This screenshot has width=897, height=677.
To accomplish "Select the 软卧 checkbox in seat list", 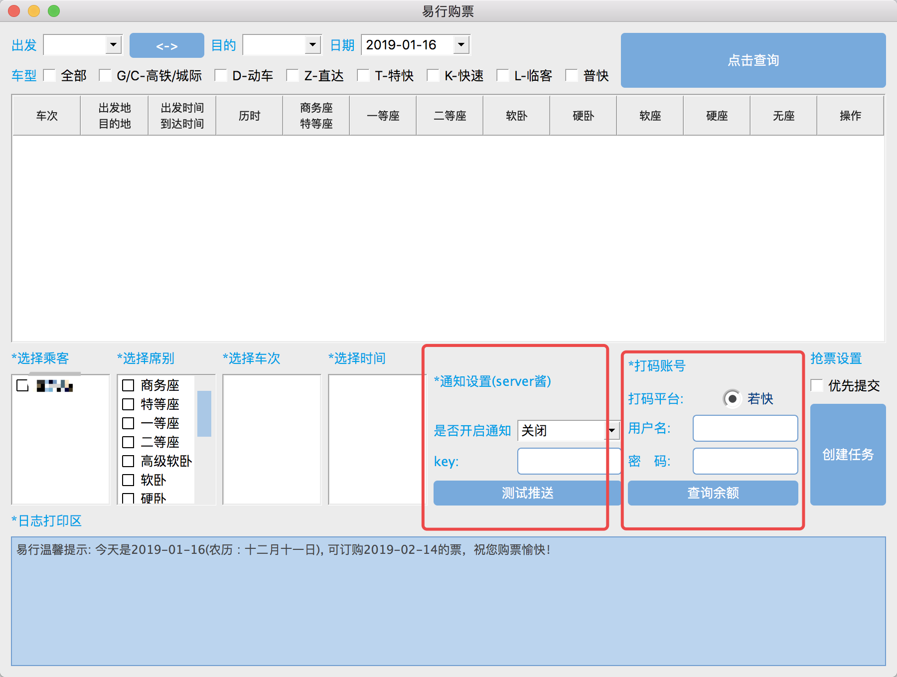I will tap(128, 480).
